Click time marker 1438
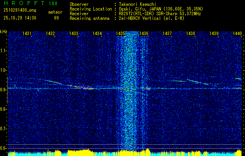The image size is (245, 156). tap(191, 33)
